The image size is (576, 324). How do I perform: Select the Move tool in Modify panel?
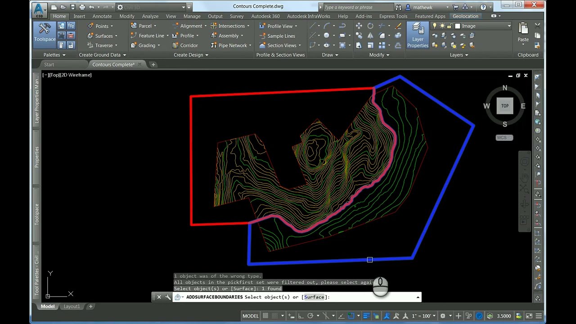[x=359, y=26]
